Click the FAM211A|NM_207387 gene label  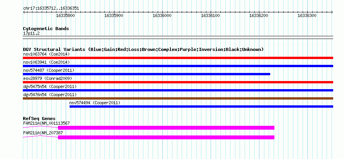tap(43, 133)
